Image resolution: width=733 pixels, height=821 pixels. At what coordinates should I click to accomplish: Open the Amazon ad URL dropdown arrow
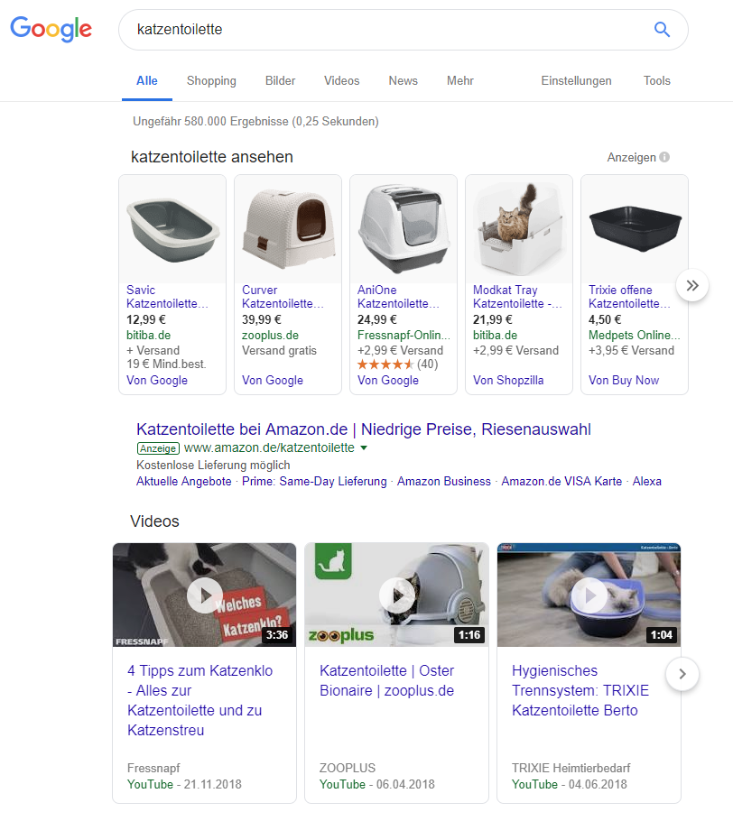[364, 447]
